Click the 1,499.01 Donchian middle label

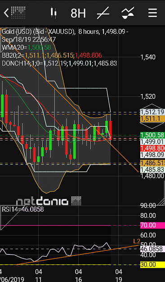tap(152, 142)
